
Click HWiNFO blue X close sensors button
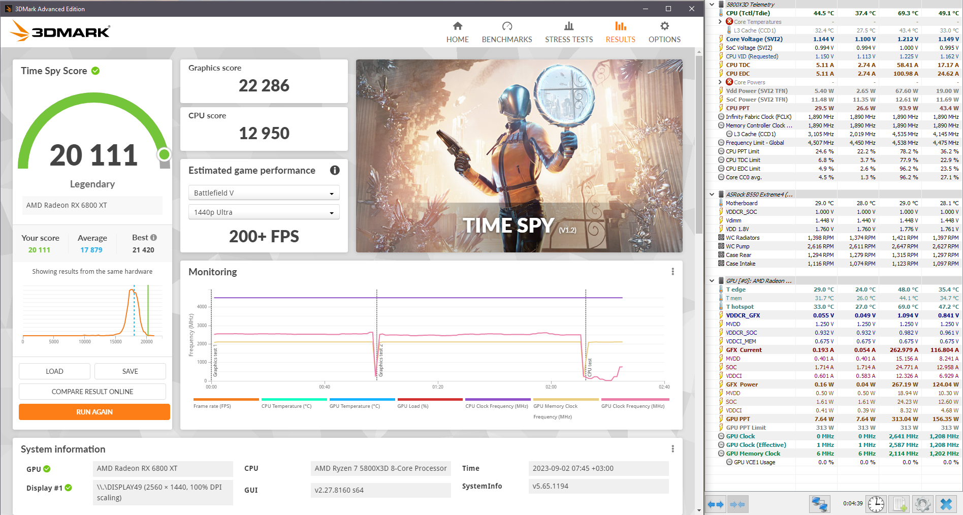(946, 504)
